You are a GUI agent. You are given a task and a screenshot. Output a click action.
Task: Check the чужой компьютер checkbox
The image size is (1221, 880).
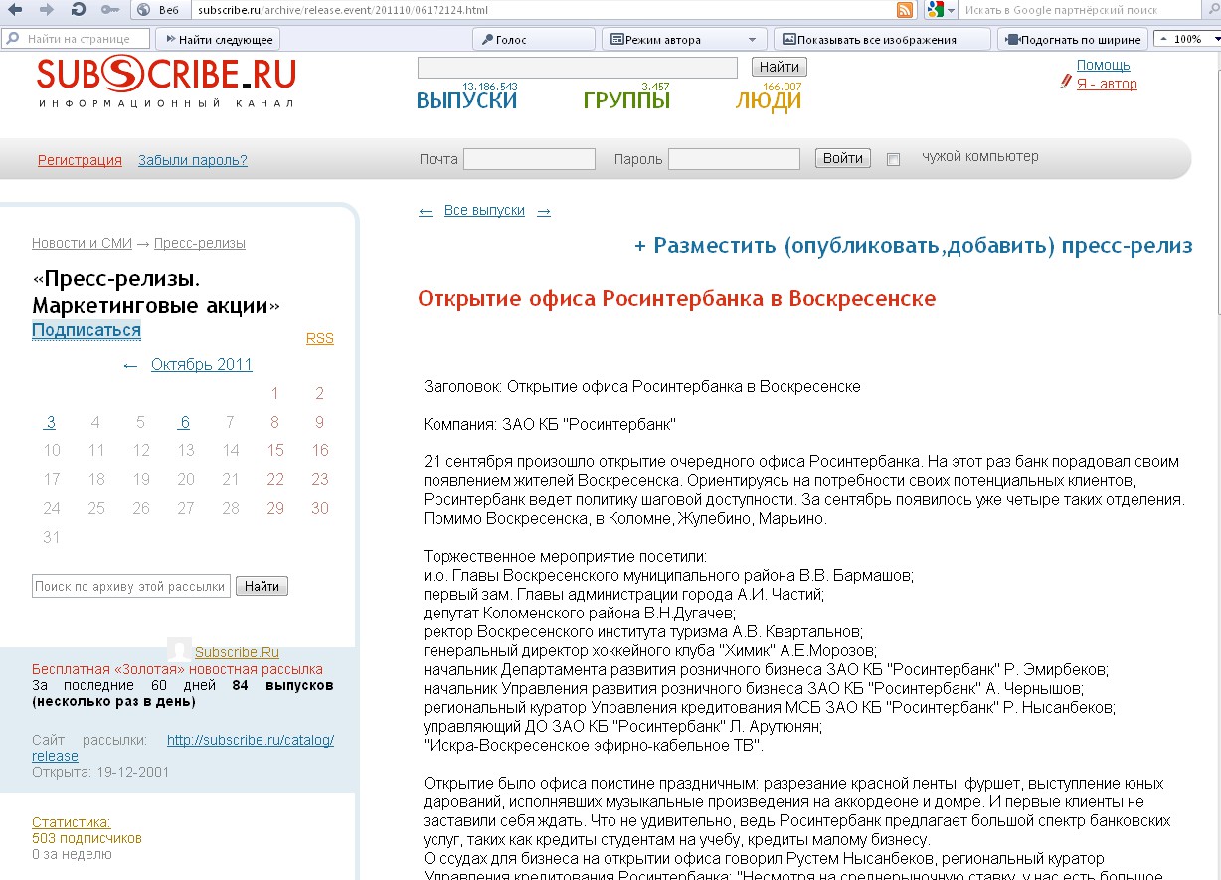click(893, 159)
